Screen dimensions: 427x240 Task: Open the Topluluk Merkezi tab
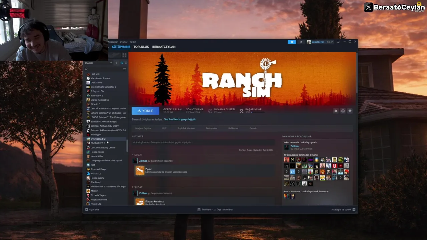(x=186, y=128)
